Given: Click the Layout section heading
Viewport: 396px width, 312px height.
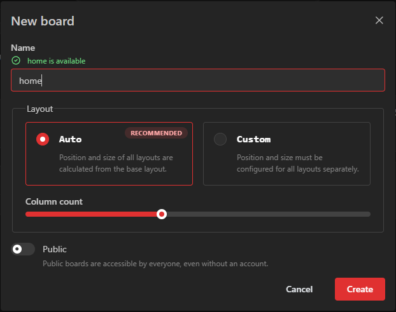Looking at the screenshot, I should click(x=39, y=109).
